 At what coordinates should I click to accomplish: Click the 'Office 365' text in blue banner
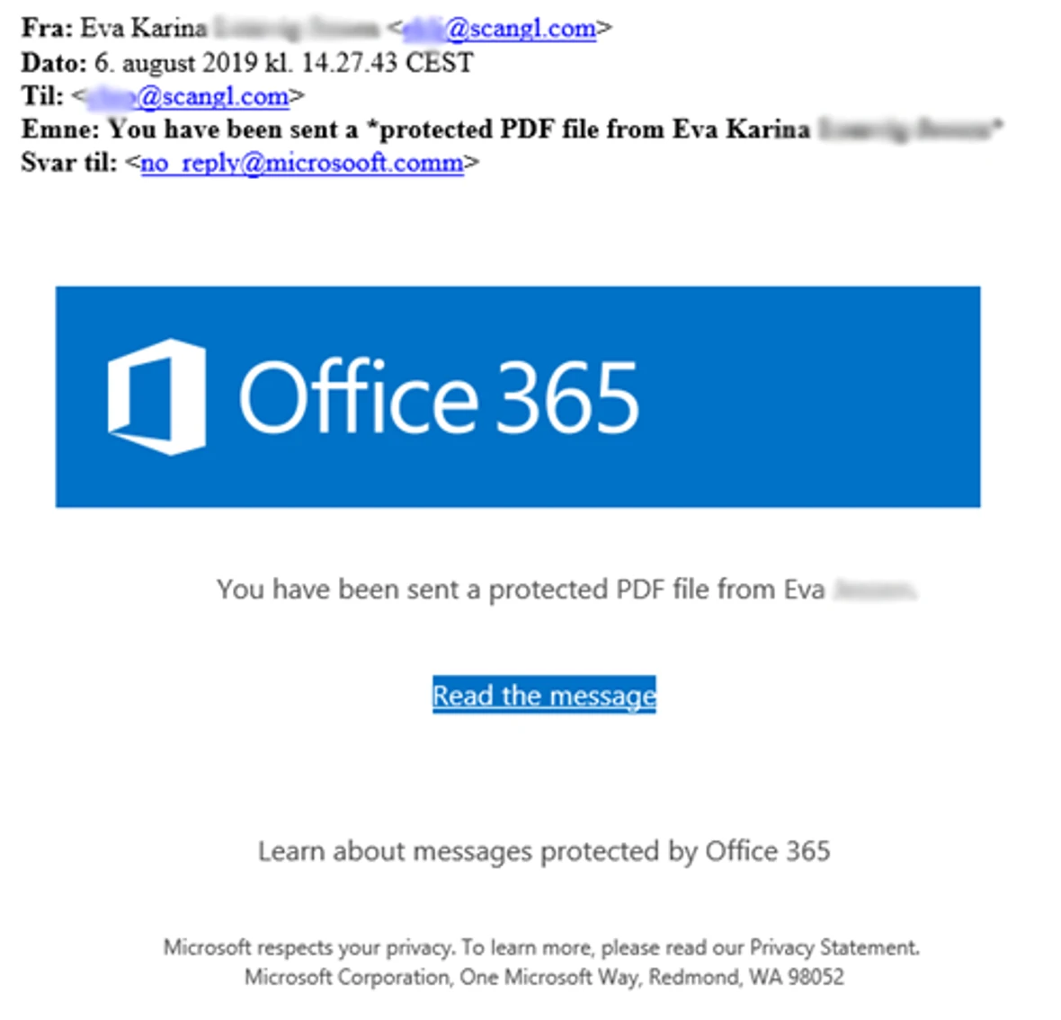(439, 396)
